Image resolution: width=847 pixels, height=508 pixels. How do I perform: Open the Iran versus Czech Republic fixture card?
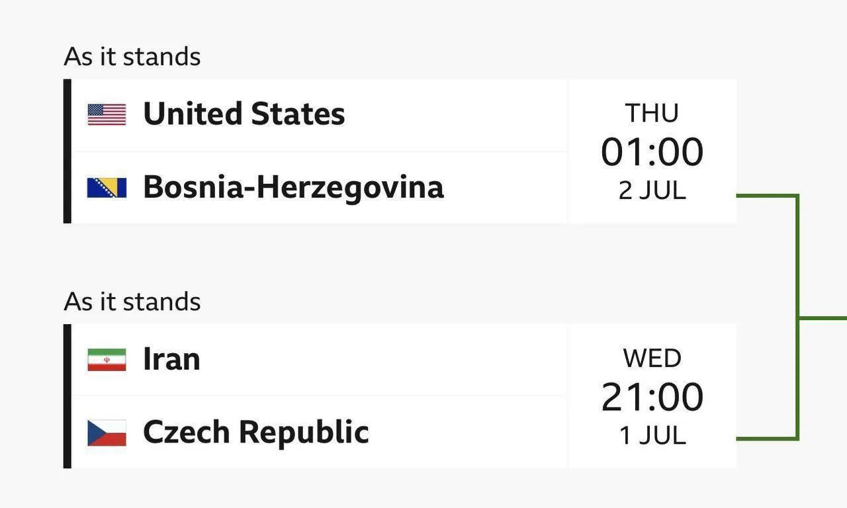tap(400, 396)
